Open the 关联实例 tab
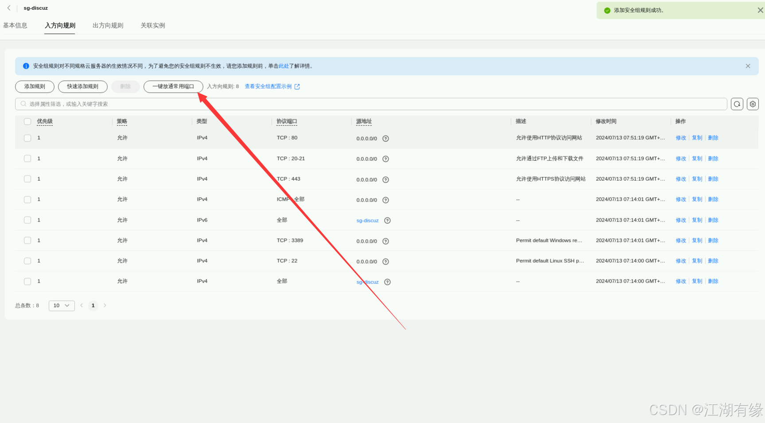The height and width of the screenshot is (423, 765). click(152, 26)
